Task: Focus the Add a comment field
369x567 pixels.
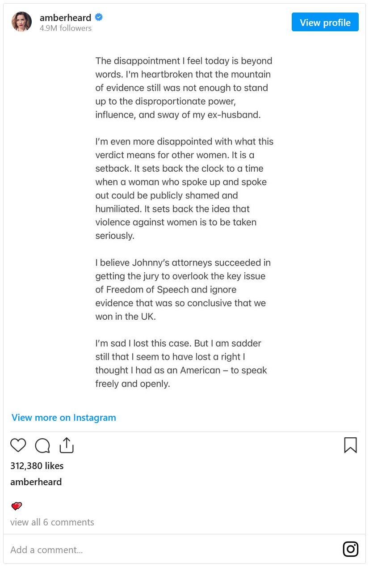Action: (x=170, y=550)
